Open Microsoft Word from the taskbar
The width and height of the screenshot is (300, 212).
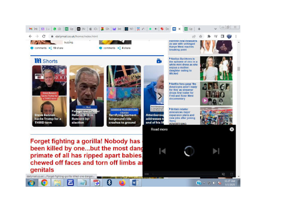pyautogui.click(x=135, y=183)
